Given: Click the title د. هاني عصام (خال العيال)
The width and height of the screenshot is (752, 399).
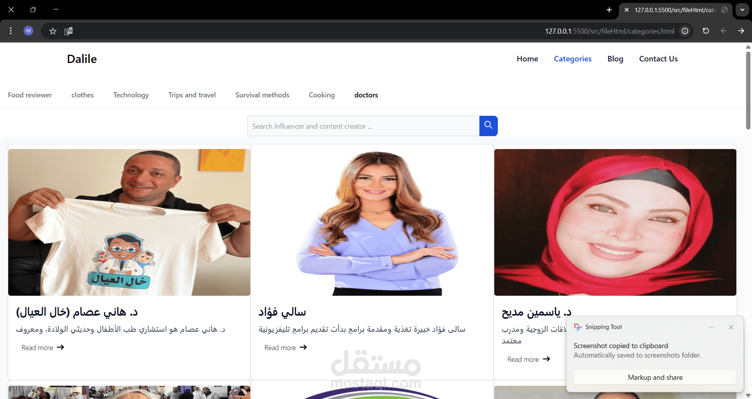Looking at the screenshot, I should 77,312.
